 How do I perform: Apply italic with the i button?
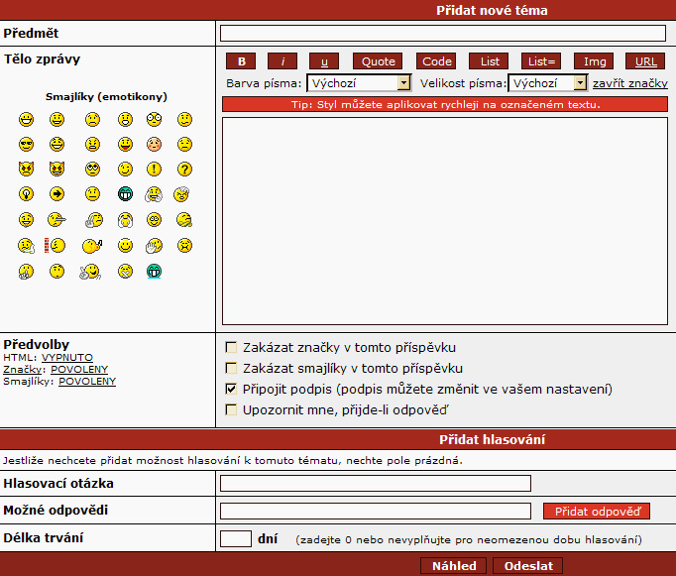click(x=282, y=61)
